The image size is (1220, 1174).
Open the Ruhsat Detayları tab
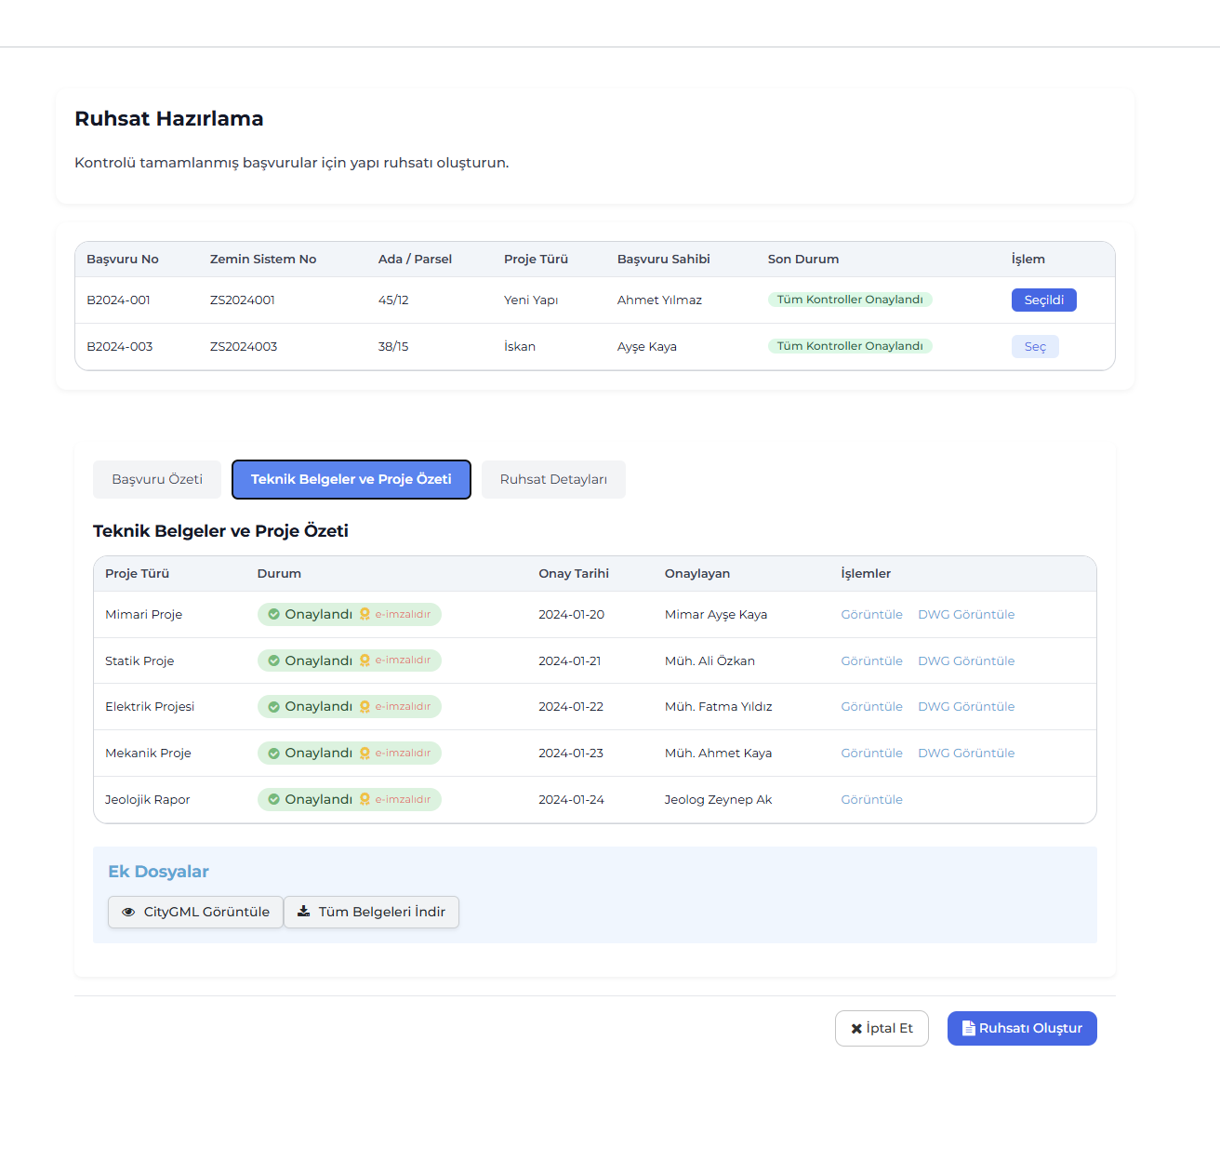pyautogui.click(x=553, y=480)
